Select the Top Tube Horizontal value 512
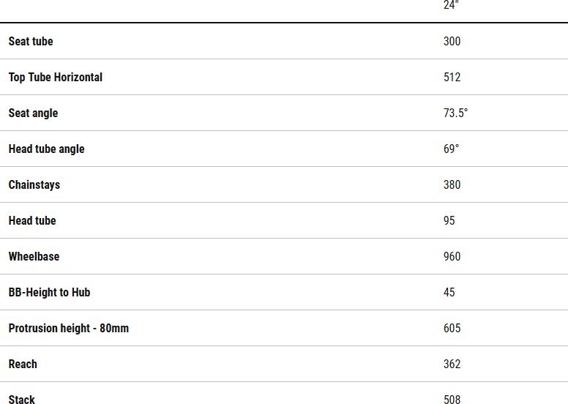This screenshot has width=568, height=404. point(452,78)
